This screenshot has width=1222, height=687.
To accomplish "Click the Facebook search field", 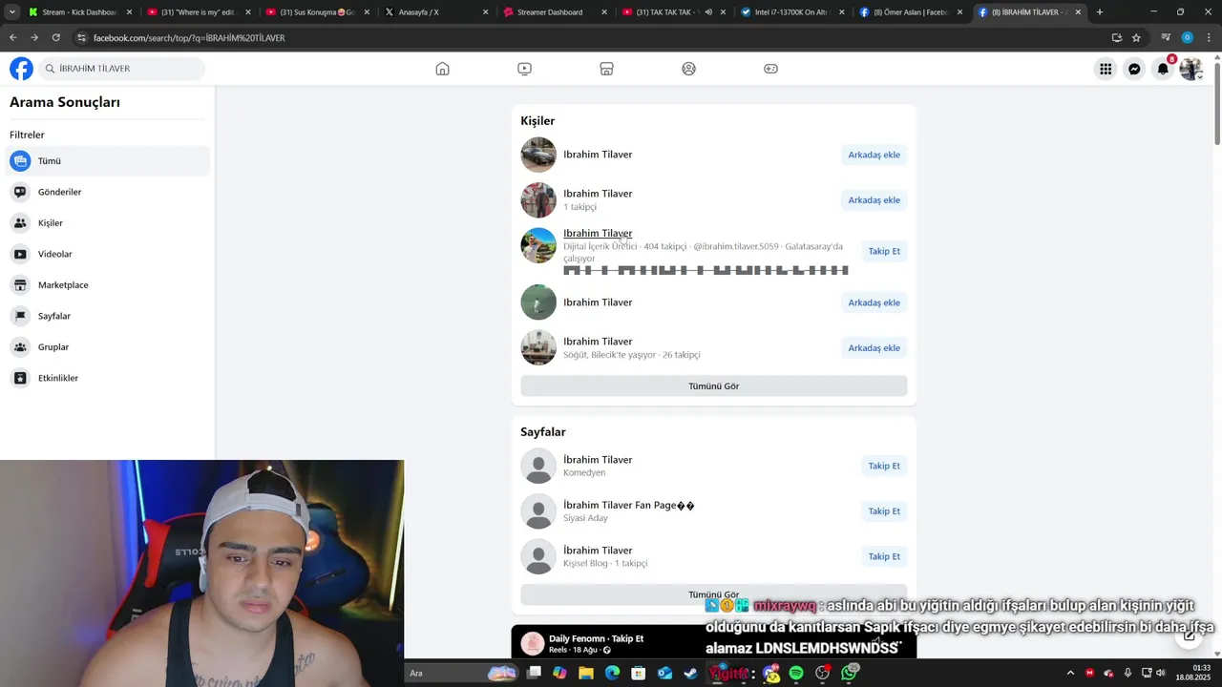I will 122,69.
